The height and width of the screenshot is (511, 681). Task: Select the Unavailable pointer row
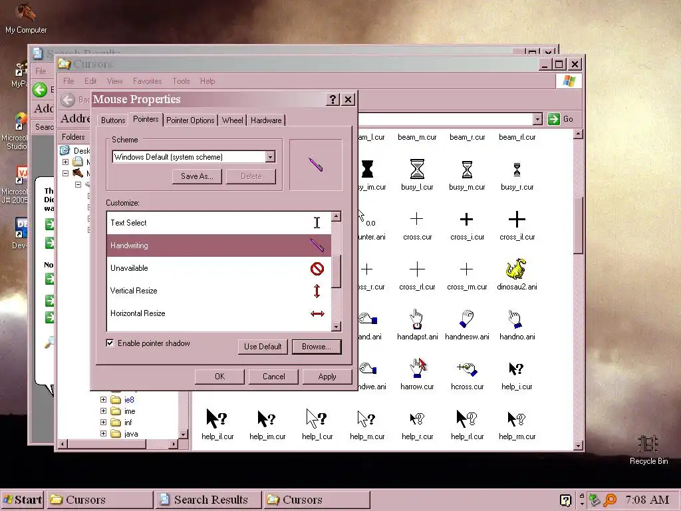pyautogui.click(x=219, y=268)
